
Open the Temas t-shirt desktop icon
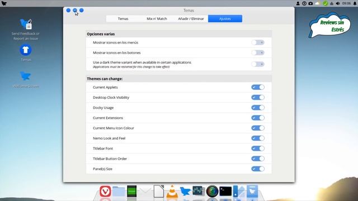(x=26, y=53)
